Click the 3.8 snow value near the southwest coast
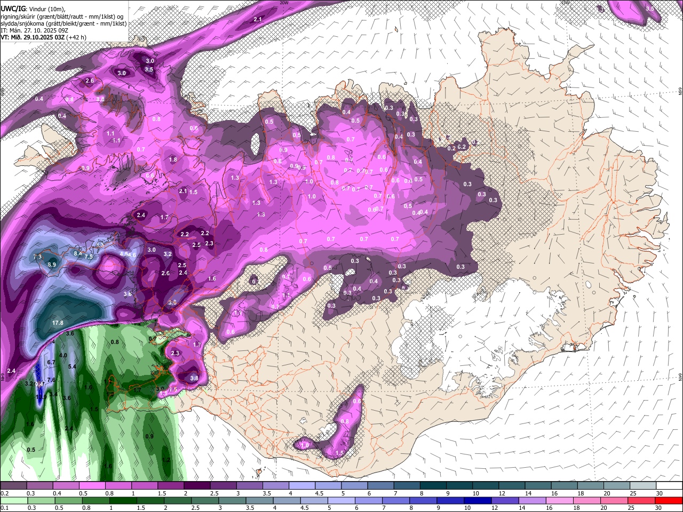Image resolution: width=683 pixels, height=512 pixels. pos(194,379)
